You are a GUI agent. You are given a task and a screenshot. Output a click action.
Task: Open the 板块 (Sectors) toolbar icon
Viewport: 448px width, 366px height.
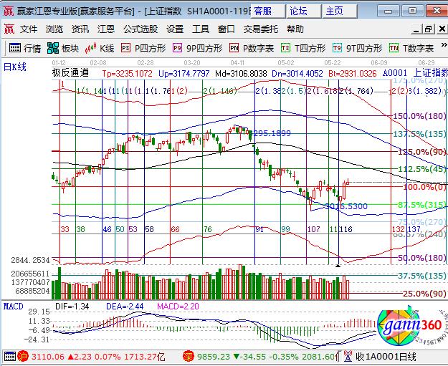63,48
